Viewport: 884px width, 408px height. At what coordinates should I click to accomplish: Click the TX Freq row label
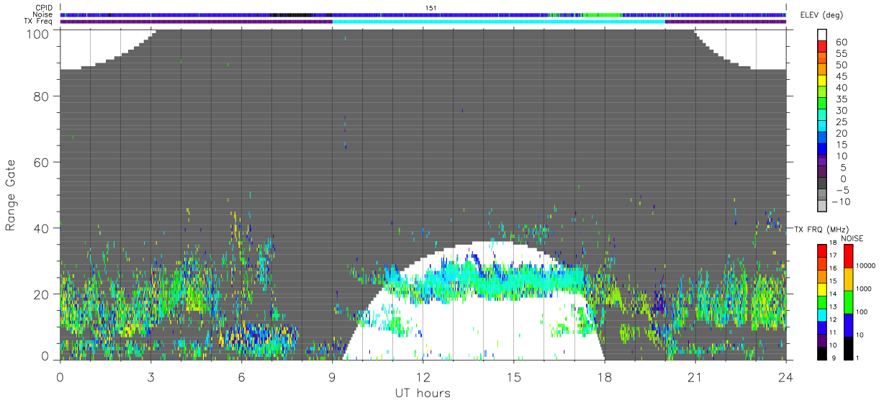click(x=38, y=21)
